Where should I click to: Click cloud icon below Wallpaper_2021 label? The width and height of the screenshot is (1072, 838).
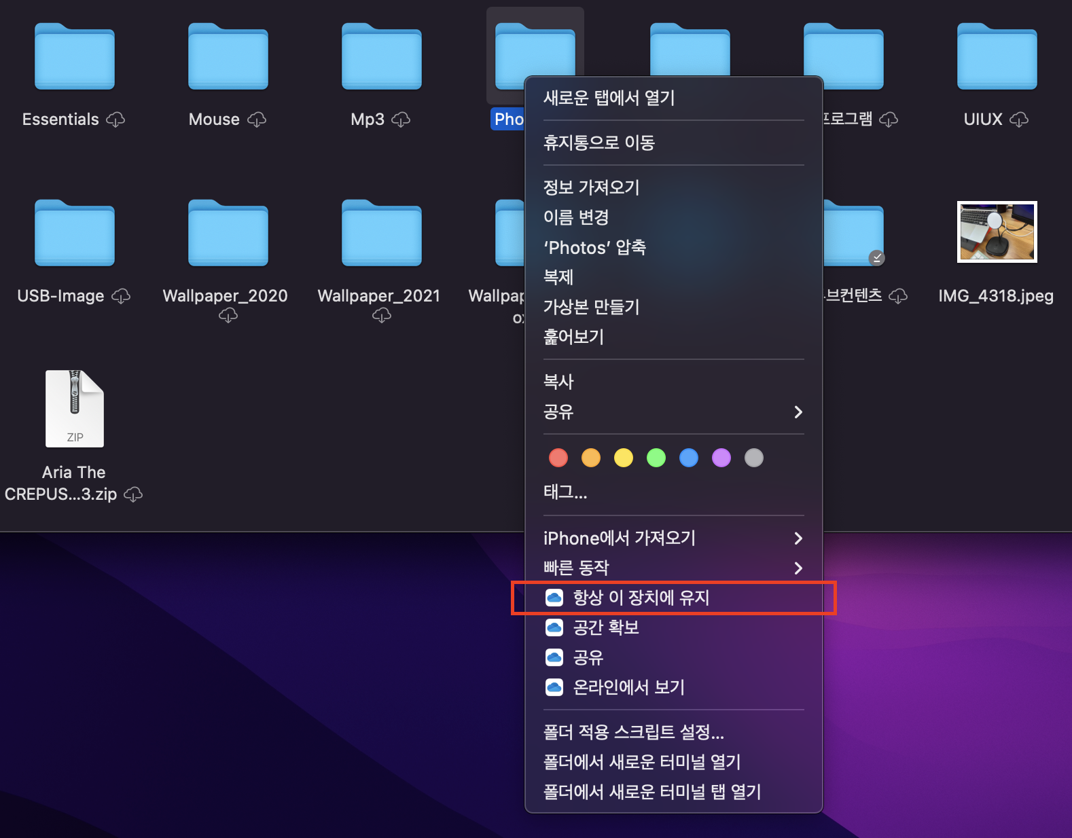382,315
